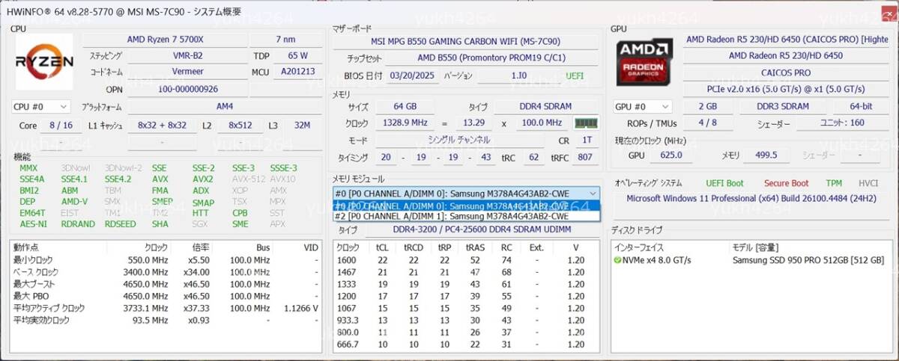Click the 1.1266 V VID value
Screen dimensions: 899x361
click(x=300, y=308)
